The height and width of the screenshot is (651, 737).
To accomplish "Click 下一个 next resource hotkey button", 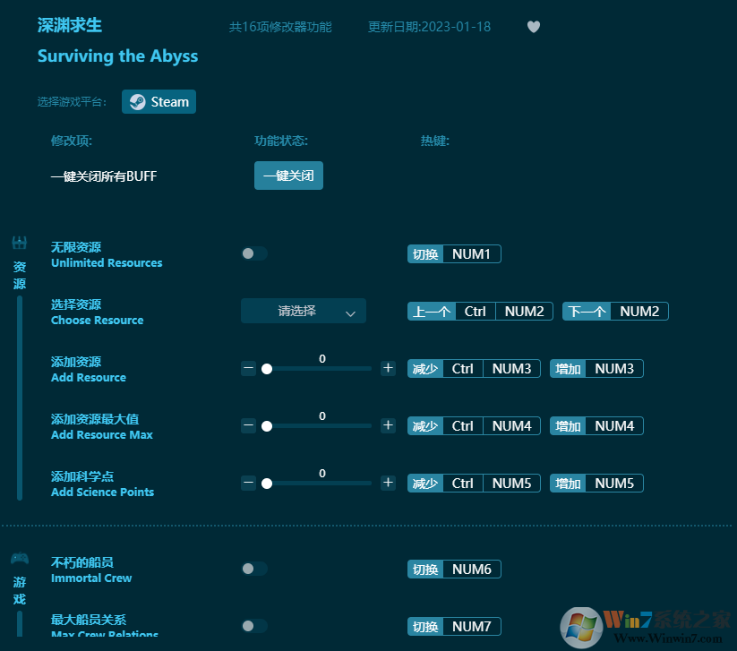I will point(587,312).
